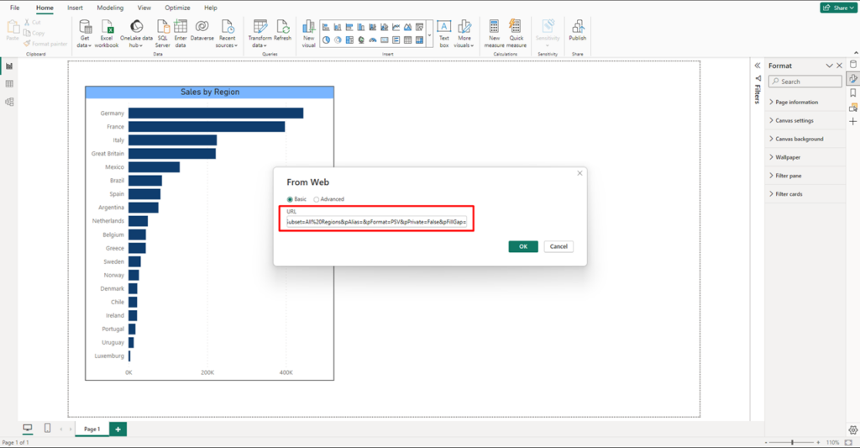Import an Excel workbook
Screen dimensions: 860x448
pyautogui.click(x=107, y=34)
